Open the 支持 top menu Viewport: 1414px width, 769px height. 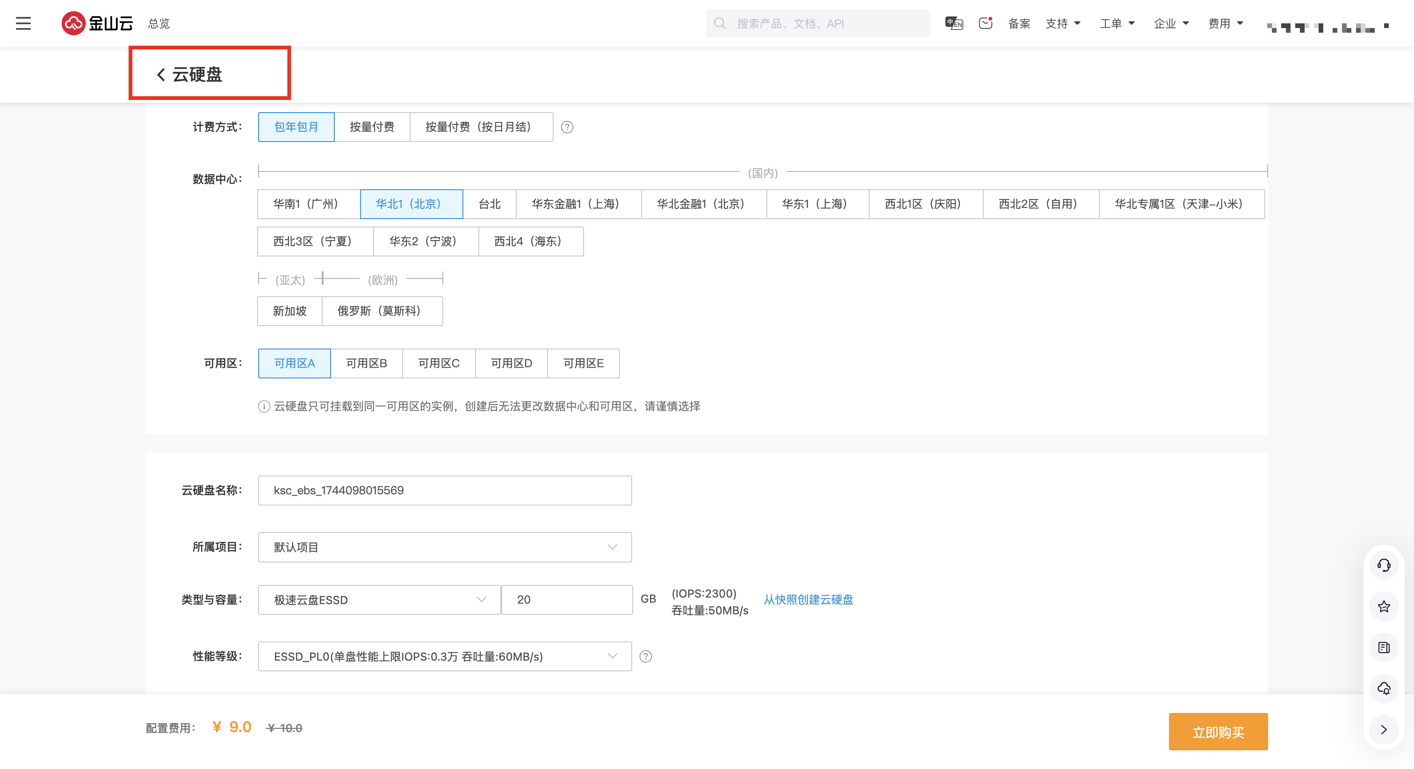1062,23
